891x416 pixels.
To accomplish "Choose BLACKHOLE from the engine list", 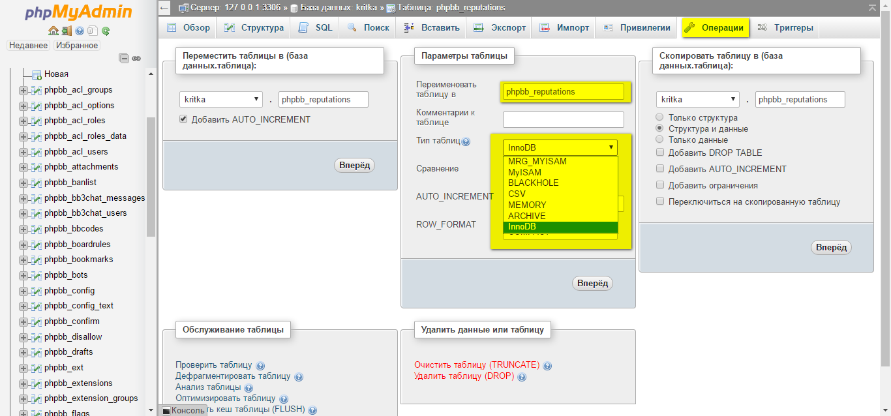I will (x=560, y=183).
